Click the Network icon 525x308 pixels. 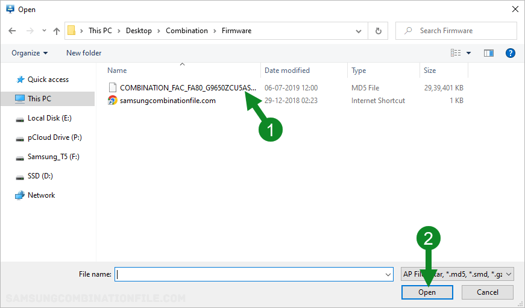point(20,195)
